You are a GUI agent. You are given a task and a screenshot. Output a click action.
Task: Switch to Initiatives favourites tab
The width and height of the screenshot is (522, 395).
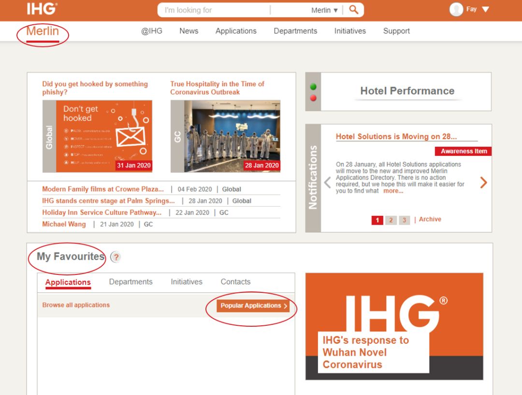pos(187,282)
